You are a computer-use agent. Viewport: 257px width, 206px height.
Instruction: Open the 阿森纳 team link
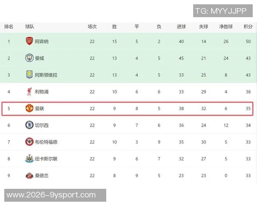pos(42,42)
